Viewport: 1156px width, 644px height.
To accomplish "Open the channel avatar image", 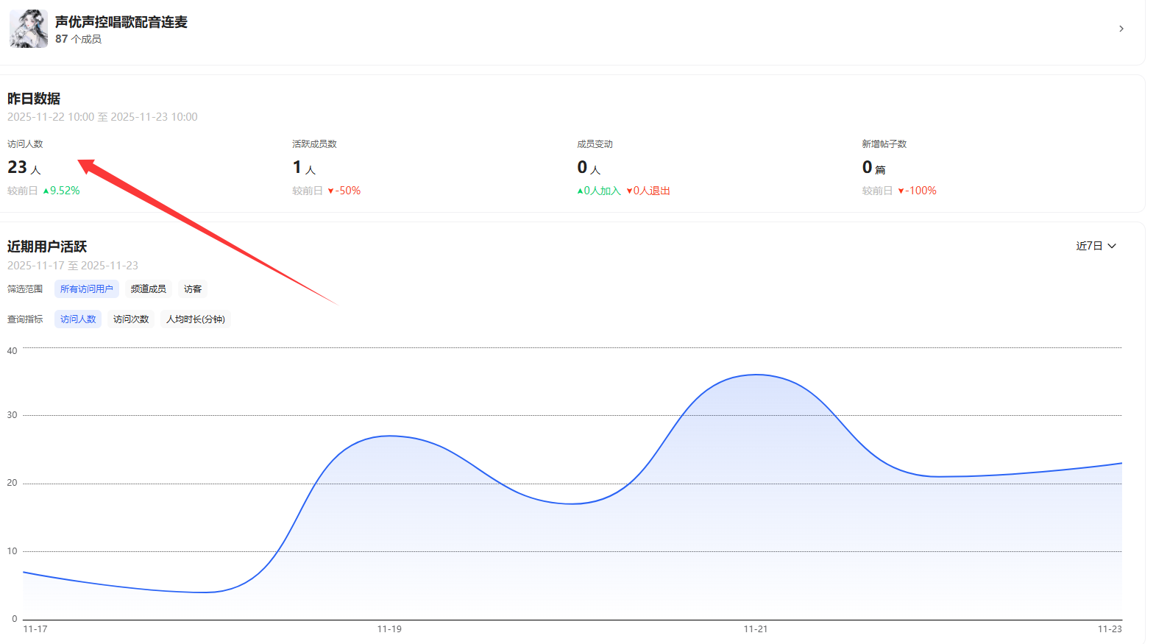I will click(29, 29).
